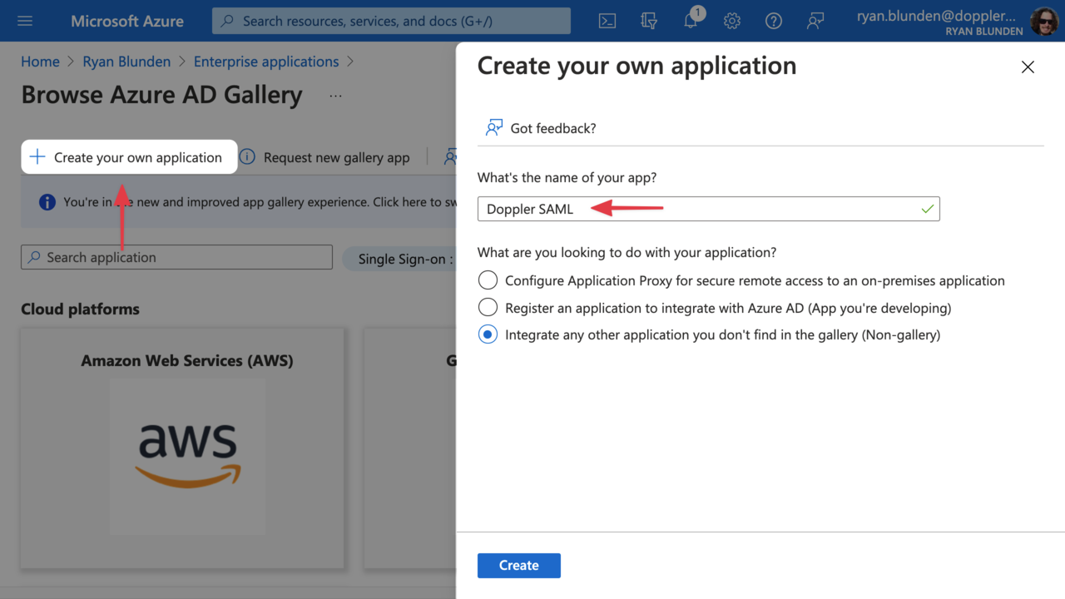Click the info icon in the gallery experience banner
The image size is (1065, 599).
47,202
